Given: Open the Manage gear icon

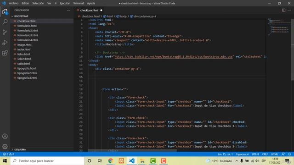Looking at the screenshot, I should [x=5, y=147].
